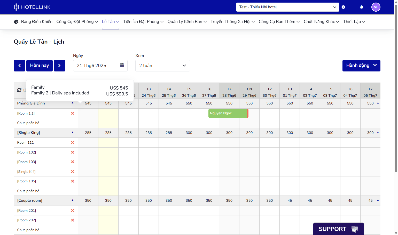Open the NL user avatar menu

(x=376, y=7)
